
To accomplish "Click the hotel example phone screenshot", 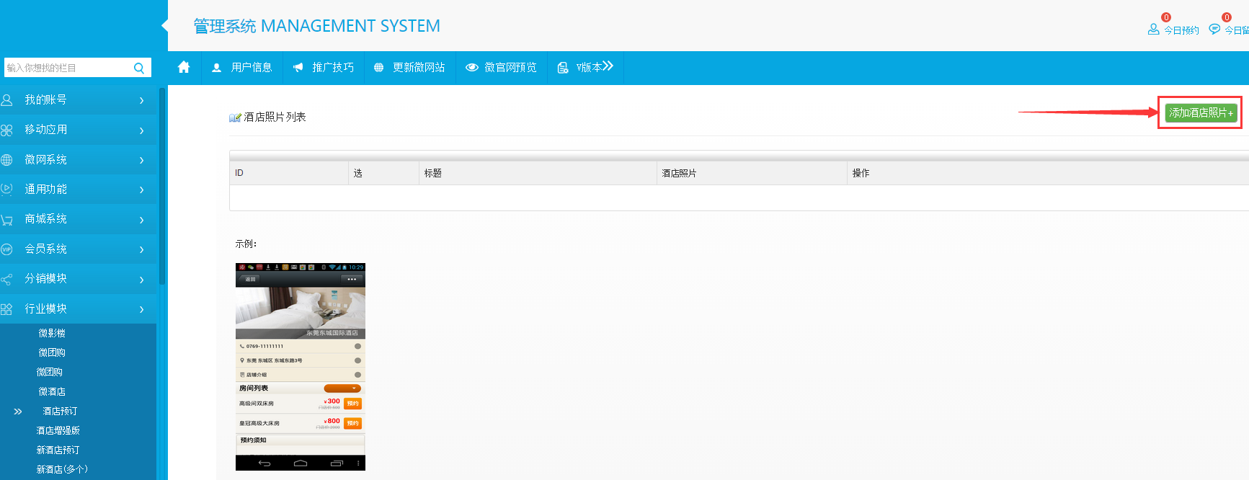I will 300,366.
